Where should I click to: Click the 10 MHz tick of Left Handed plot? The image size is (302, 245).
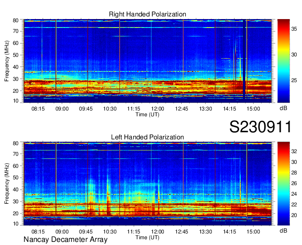tap(16, 224)
